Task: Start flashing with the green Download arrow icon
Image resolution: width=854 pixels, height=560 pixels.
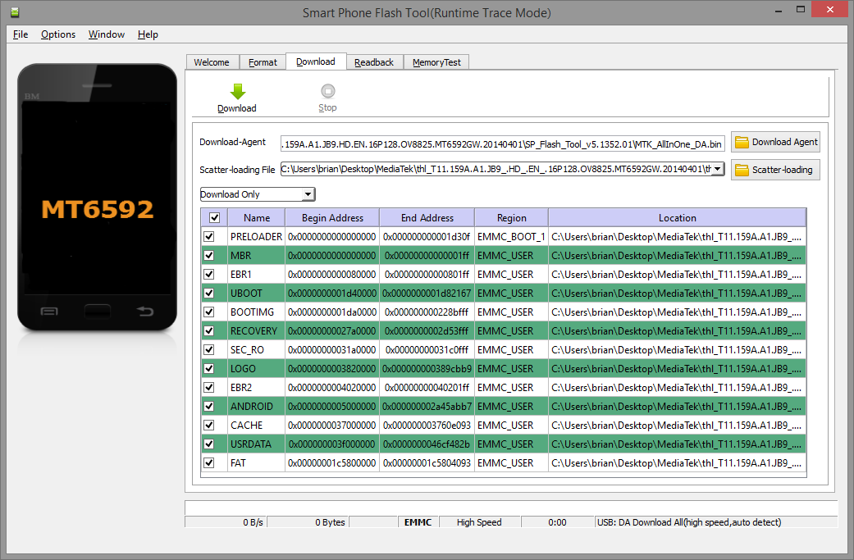Action: (236, 90)
